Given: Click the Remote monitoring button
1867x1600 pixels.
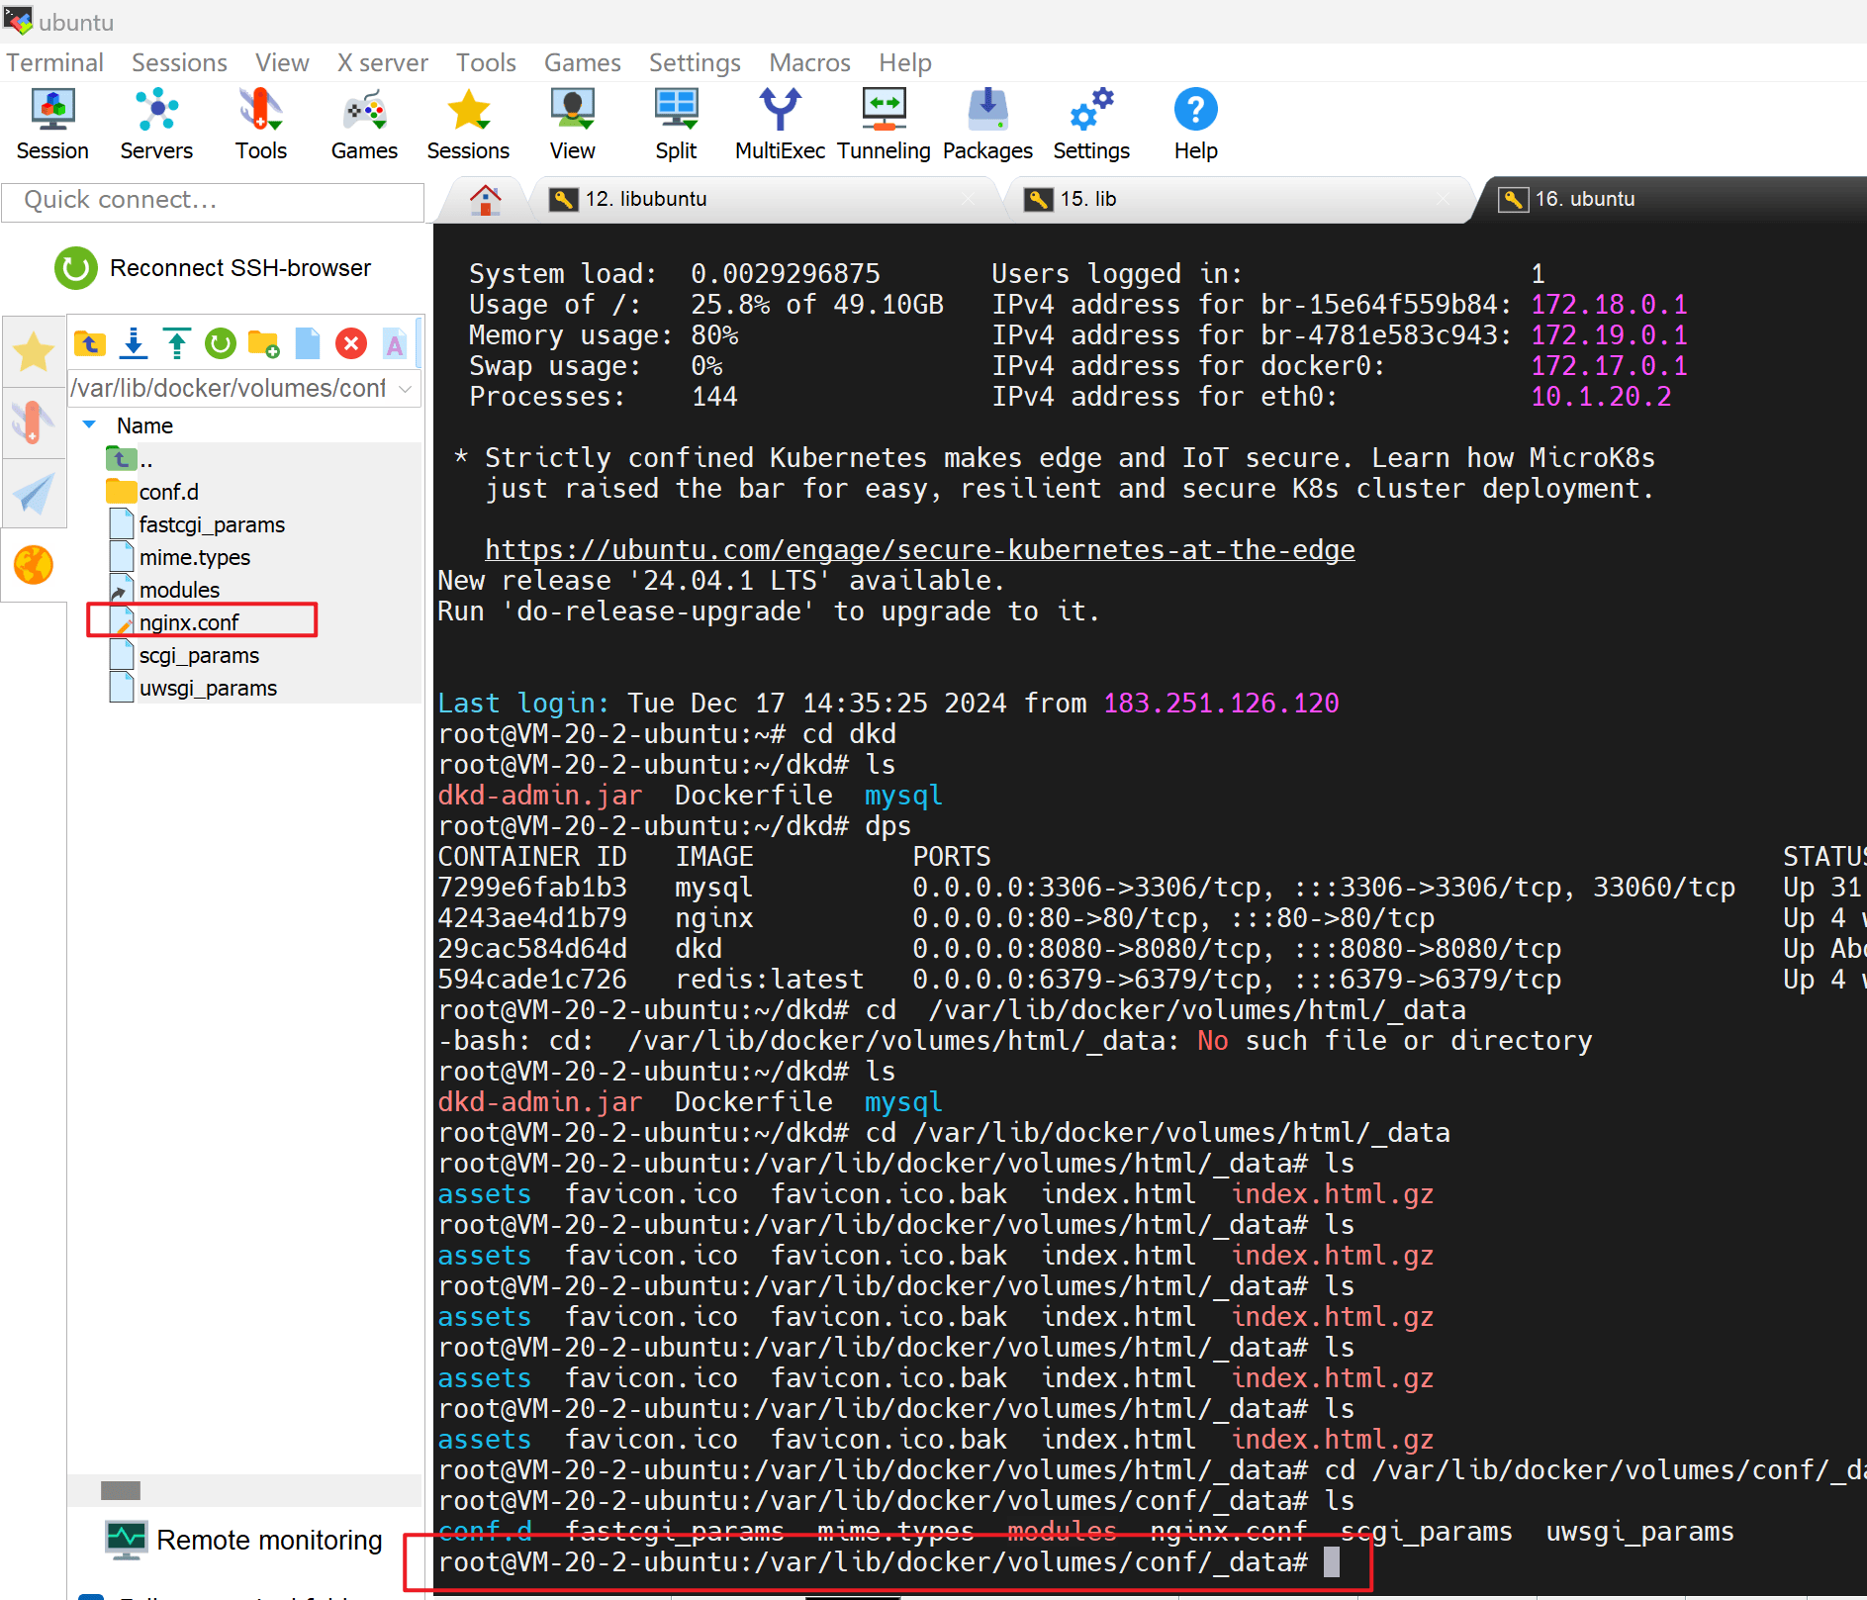Looking at the screenshot, I should (243, 1541).
